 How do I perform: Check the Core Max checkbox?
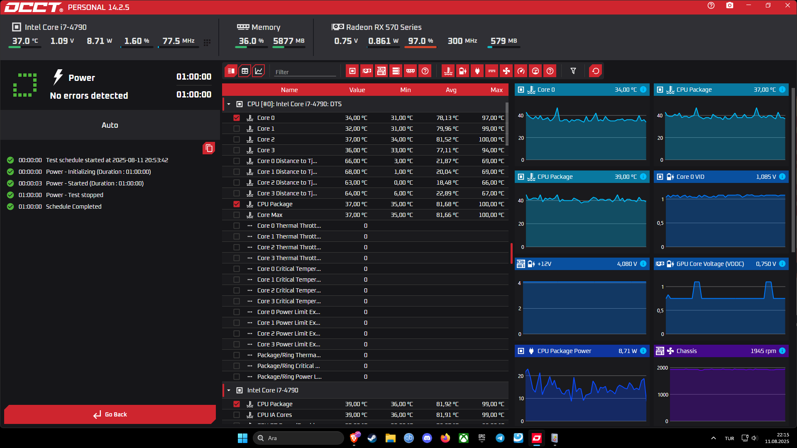[x=237, y=215]
